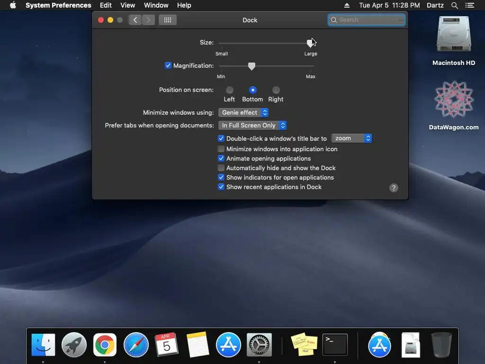
Task: Uncheck Show recent applications in Dock
Action: (x=221, y=187)
